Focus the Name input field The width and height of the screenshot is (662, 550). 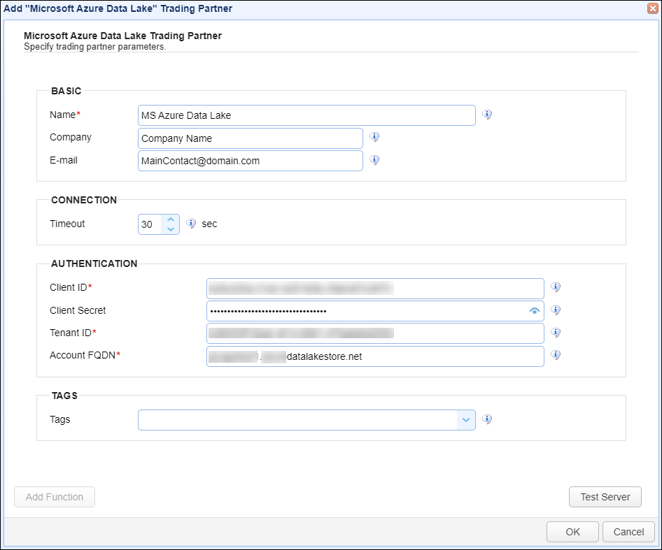307,115
